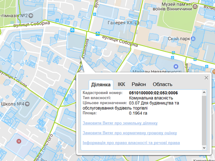Click the bus stop icon directly above the popup close button
This screenshot has height=161, width=215.
click(x=207, y=66)
